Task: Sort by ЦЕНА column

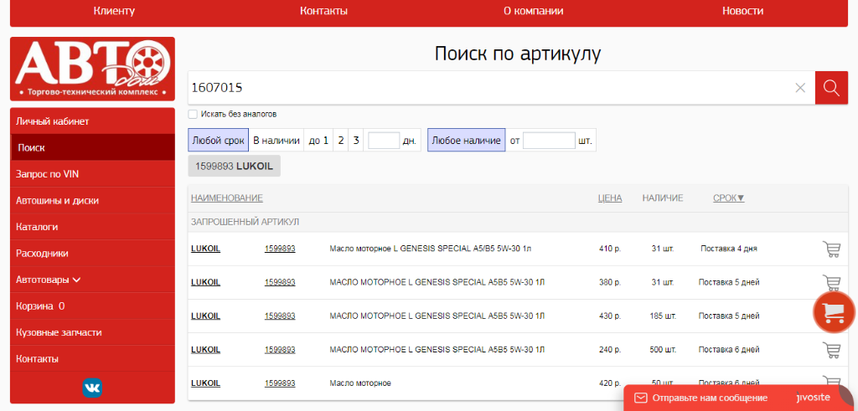Action: (x=610, y=198)
